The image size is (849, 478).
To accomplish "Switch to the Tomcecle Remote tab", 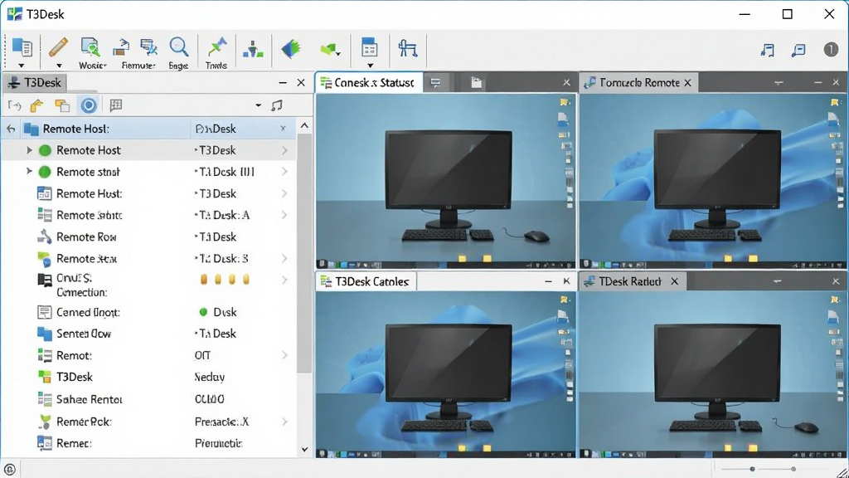I will pyautogui.click(x=638, y=83).
